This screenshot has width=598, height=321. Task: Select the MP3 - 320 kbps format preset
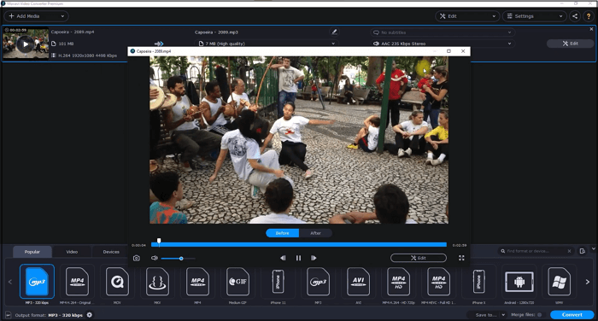37,282
